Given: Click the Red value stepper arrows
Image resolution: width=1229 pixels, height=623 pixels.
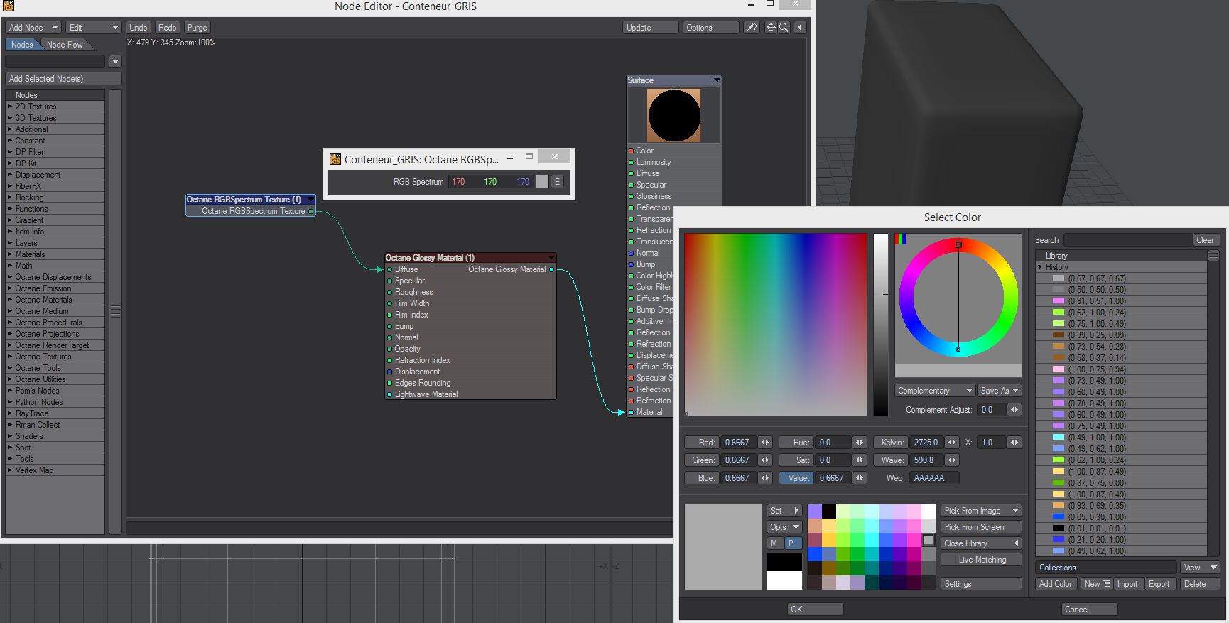Looking at the screenshot, I should 765,443.
